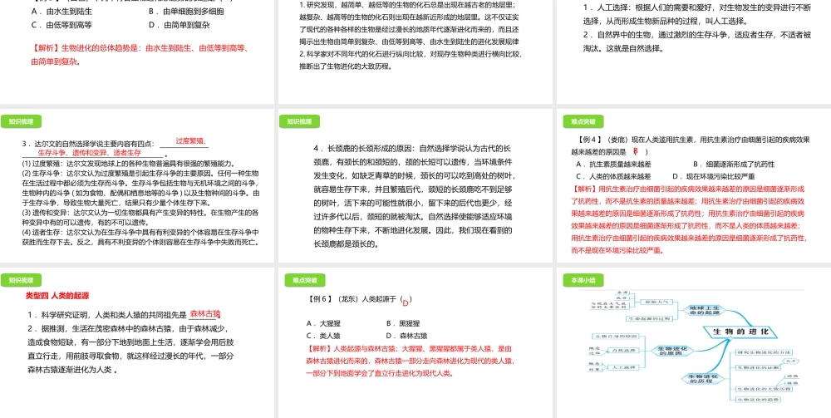
Task: Select option C. 人类的体质越来越差
Action: (x=613, y=176)
